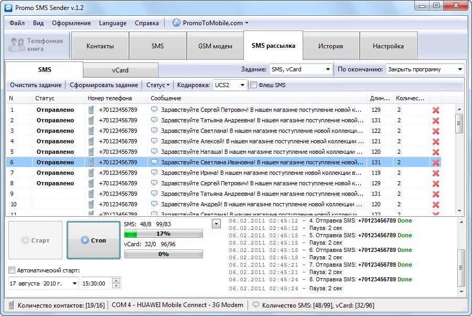The image size is (472, 316).
Task: Sort by the Статус column header
Action: [58, 98]
